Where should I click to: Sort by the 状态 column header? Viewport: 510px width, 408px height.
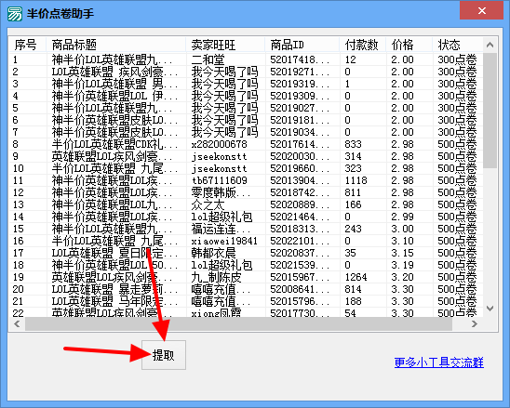coord(458,45)
